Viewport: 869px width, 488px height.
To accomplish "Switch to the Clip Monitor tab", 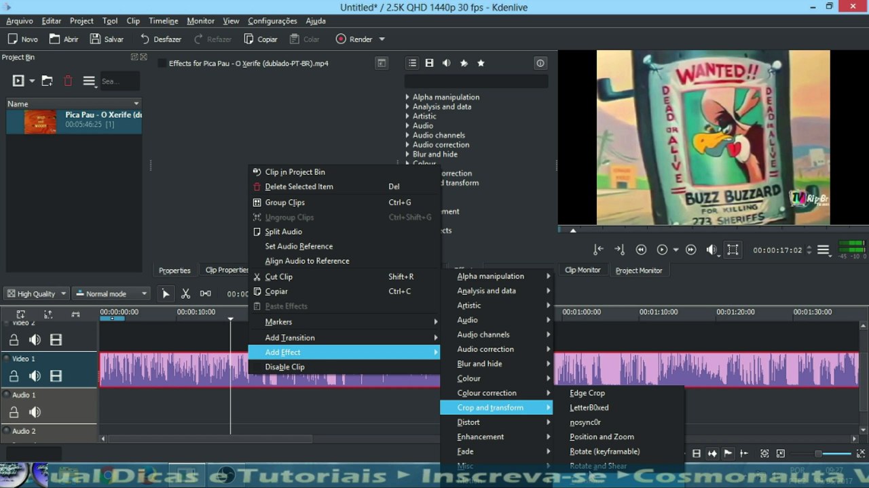I will click(583, 270).
